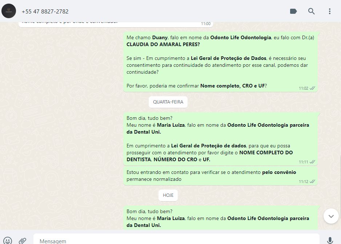The image size is (341, 244).
Task: Record a voice message with the microphone
Action: coord(330,240)
